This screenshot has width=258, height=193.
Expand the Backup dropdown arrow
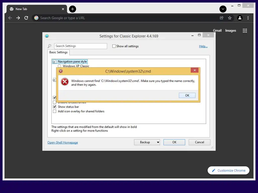pyautogui.click(x=158, y=142)
